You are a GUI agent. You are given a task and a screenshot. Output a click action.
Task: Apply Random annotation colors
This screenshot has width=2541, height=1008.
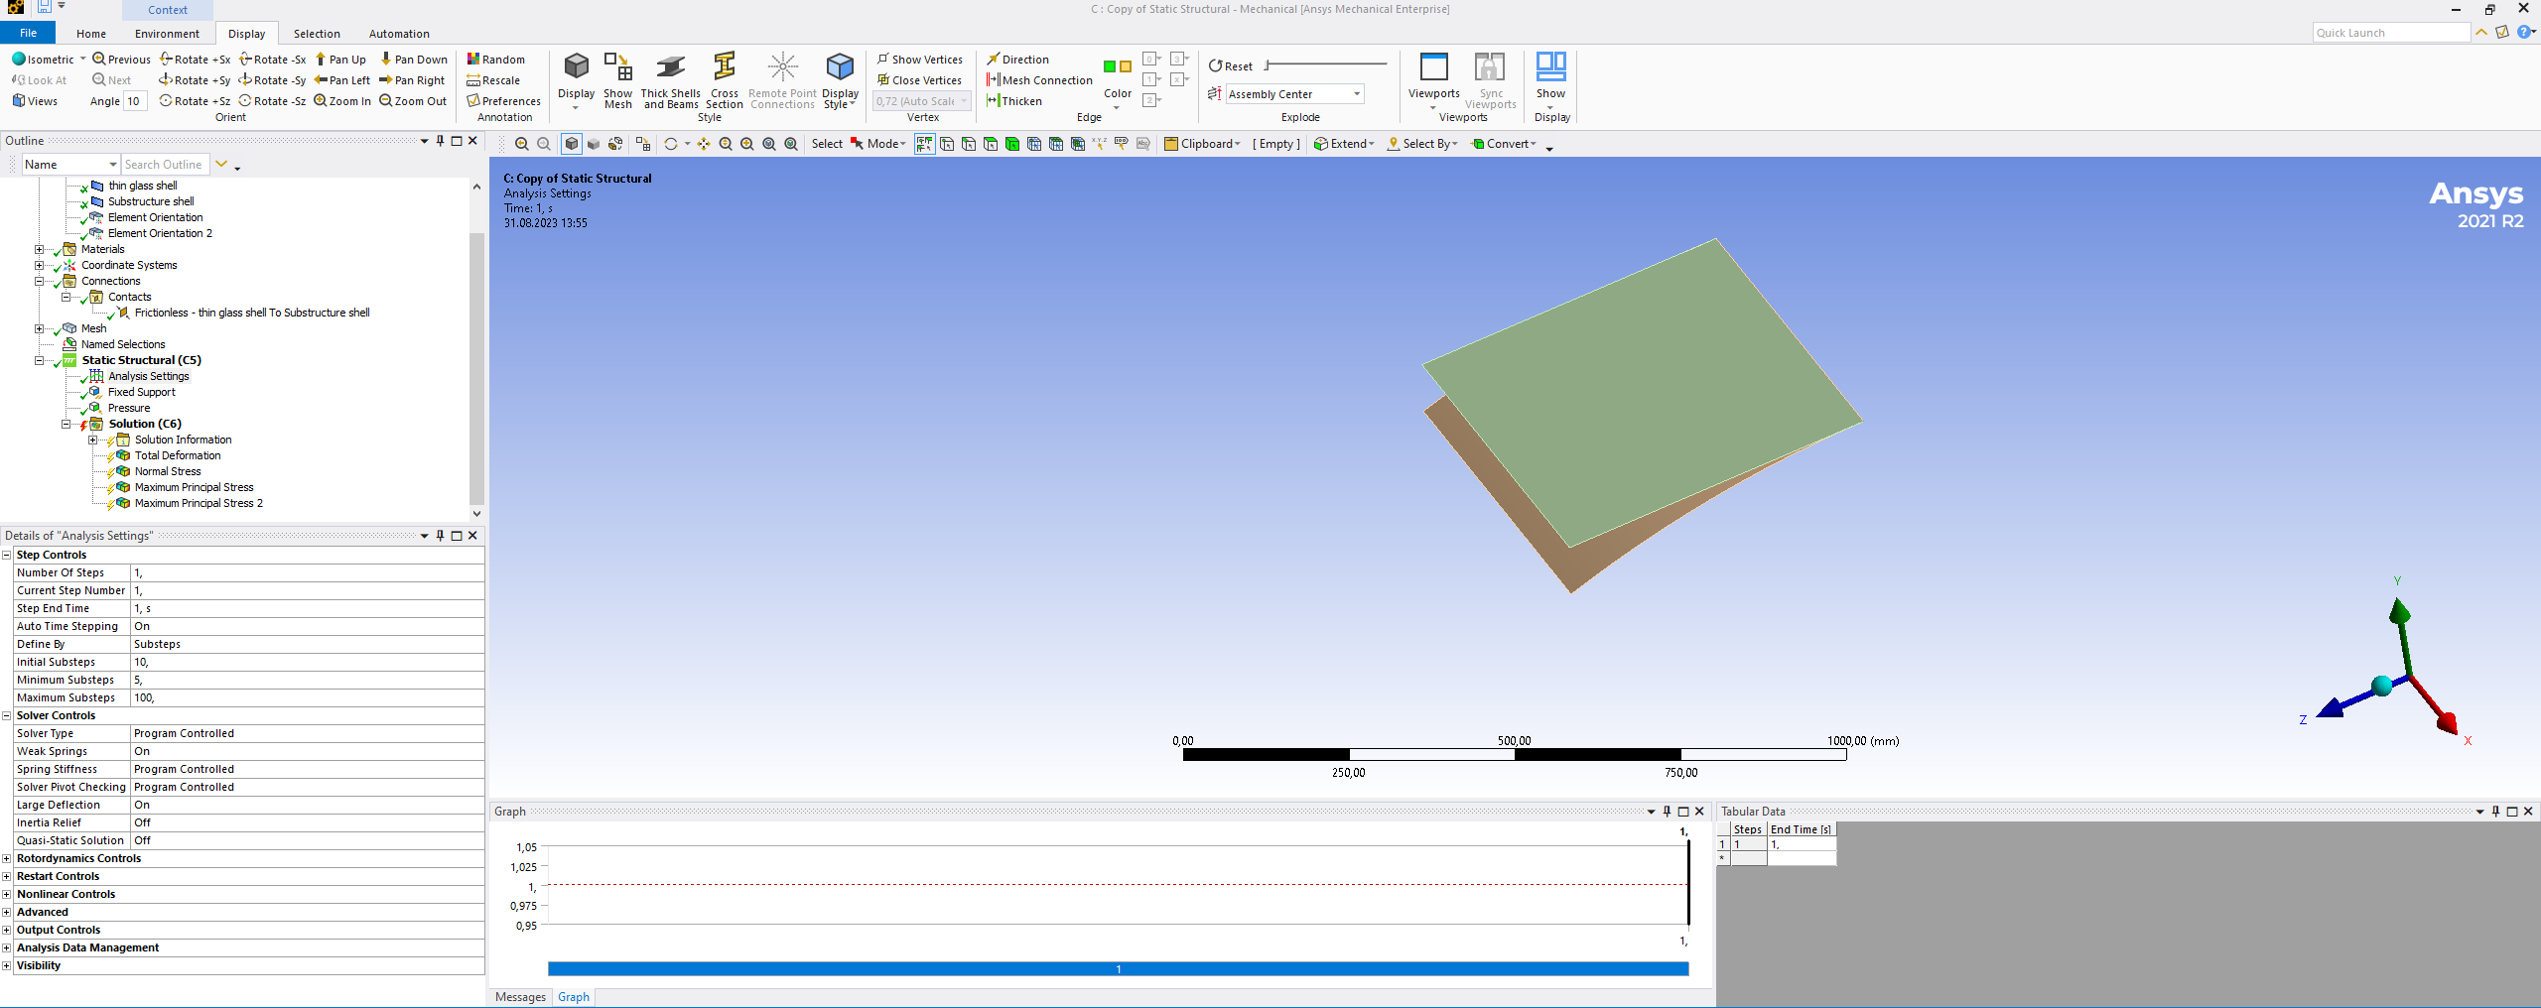click(x=496, y=60)
